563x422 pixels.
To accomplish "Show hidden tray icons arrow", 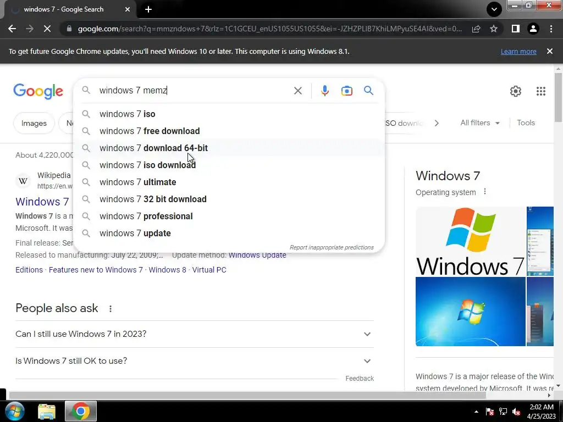I will [x=476, y=412].
